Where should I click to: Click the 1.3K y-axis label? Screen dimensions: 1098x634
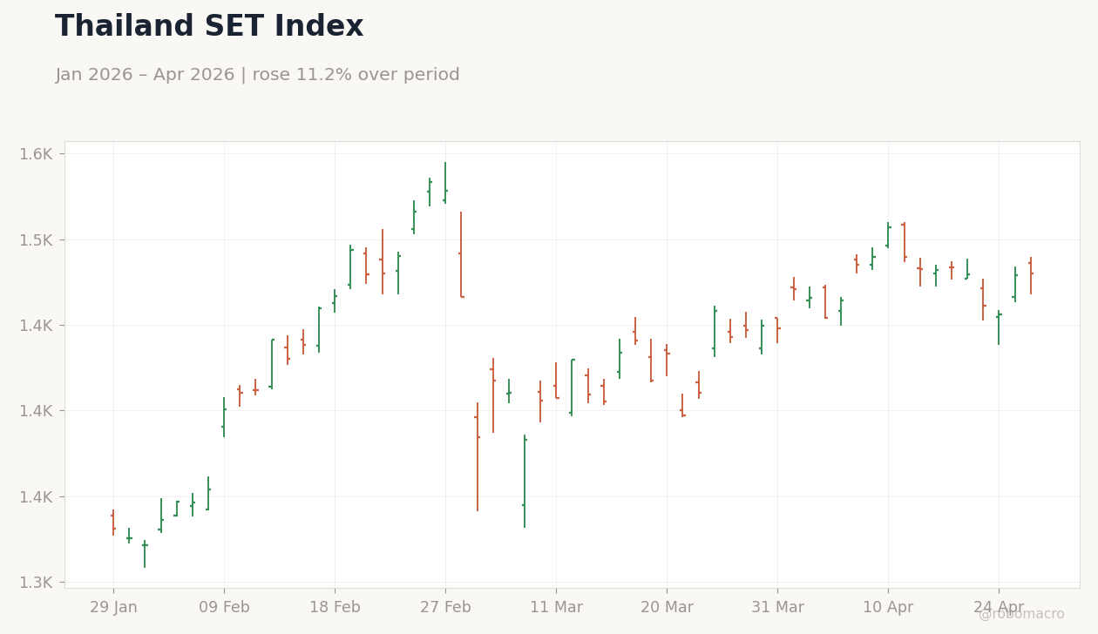(x=36, y=582)
